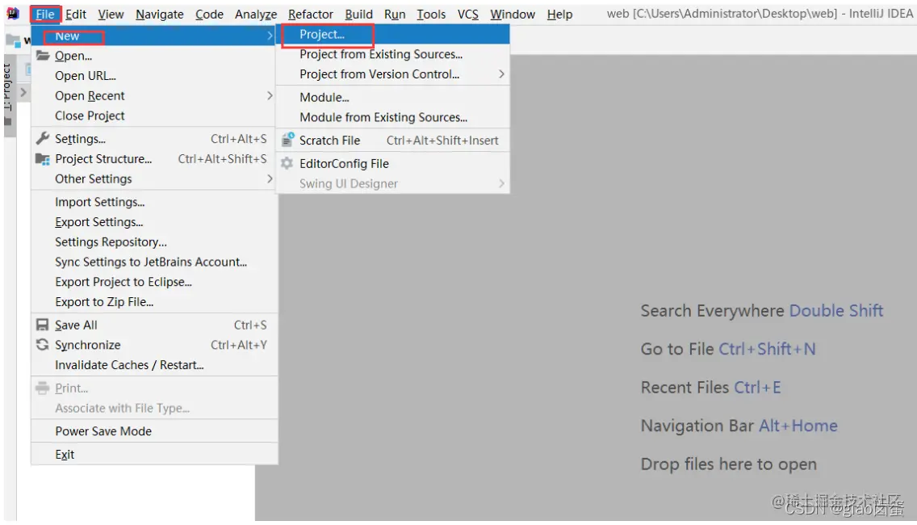
Task: Click the Save All floppy disk icon
Action: click(x=42, y=325)
